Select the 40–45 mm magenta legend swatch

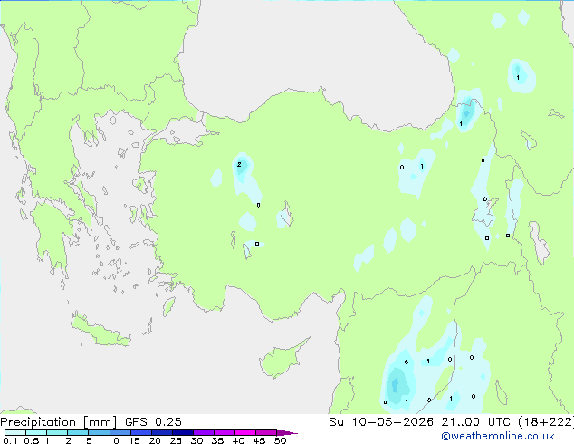pyautogui.click(x=245, y=432)
